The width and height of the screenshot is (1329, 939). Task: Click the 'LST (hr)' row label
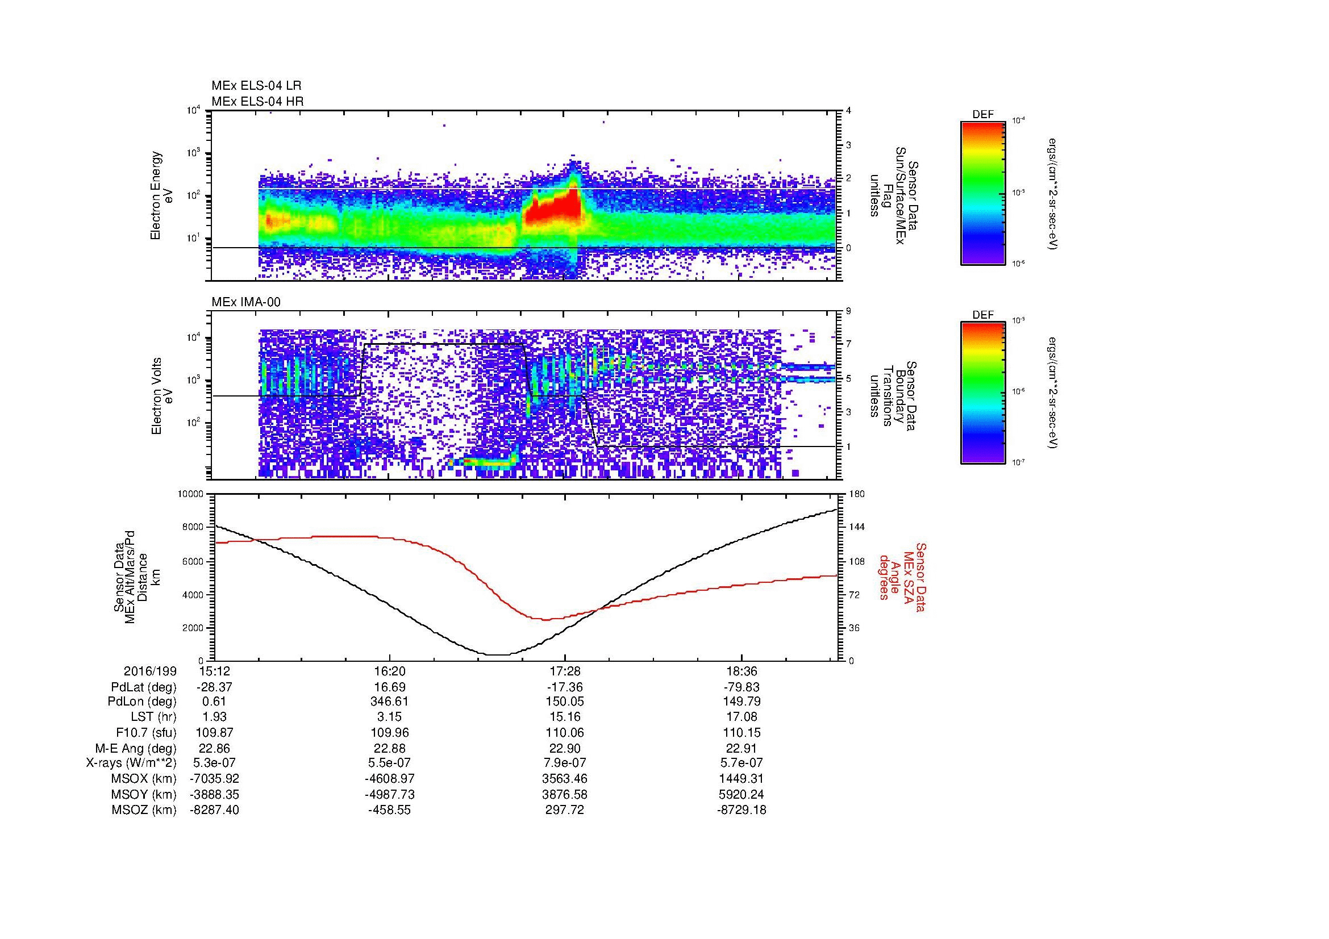pos(153,717)
